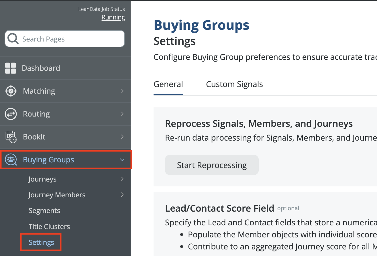The height and width of the screenshot is (256, 377).
Task: Click the Start Reprocessing button
Action: (x=212, y=165)
